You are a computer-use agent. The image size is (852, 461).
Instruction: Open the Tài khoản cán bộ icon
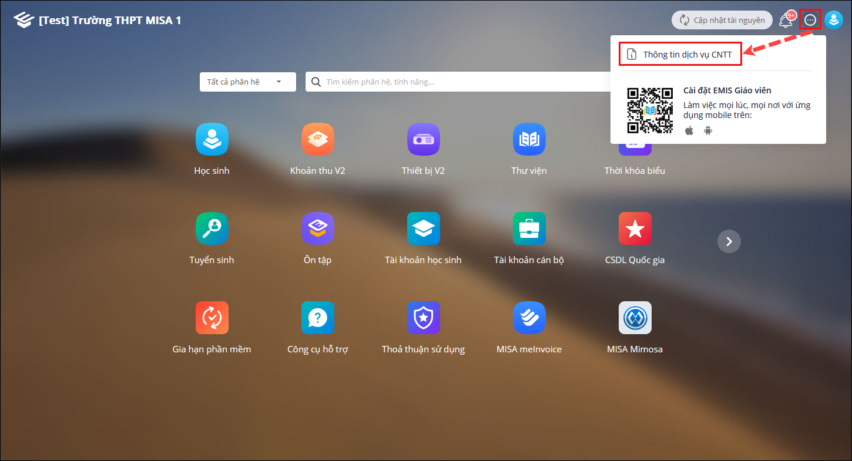[x=529, y=228]
